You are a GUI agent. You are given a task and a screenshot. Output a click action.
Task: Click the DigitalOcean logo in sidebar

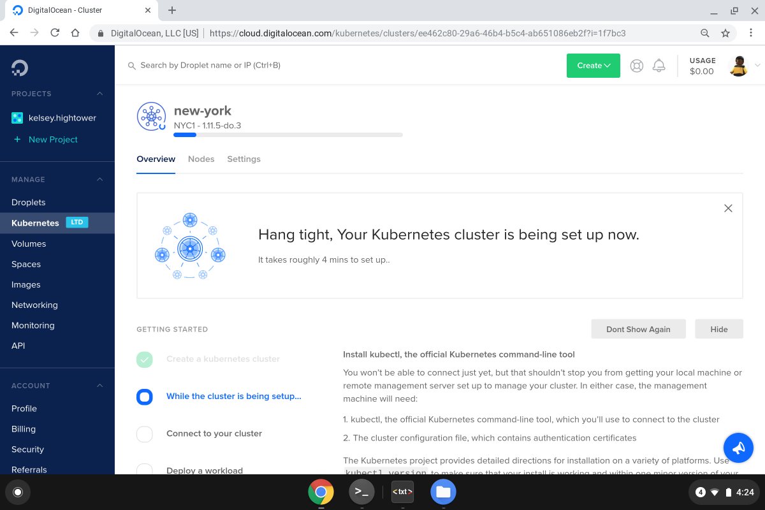pos(20,68)
